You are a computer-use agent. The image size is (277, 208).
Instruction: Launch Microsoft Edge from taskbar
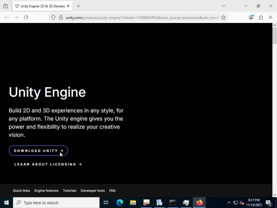click(120, 203)
